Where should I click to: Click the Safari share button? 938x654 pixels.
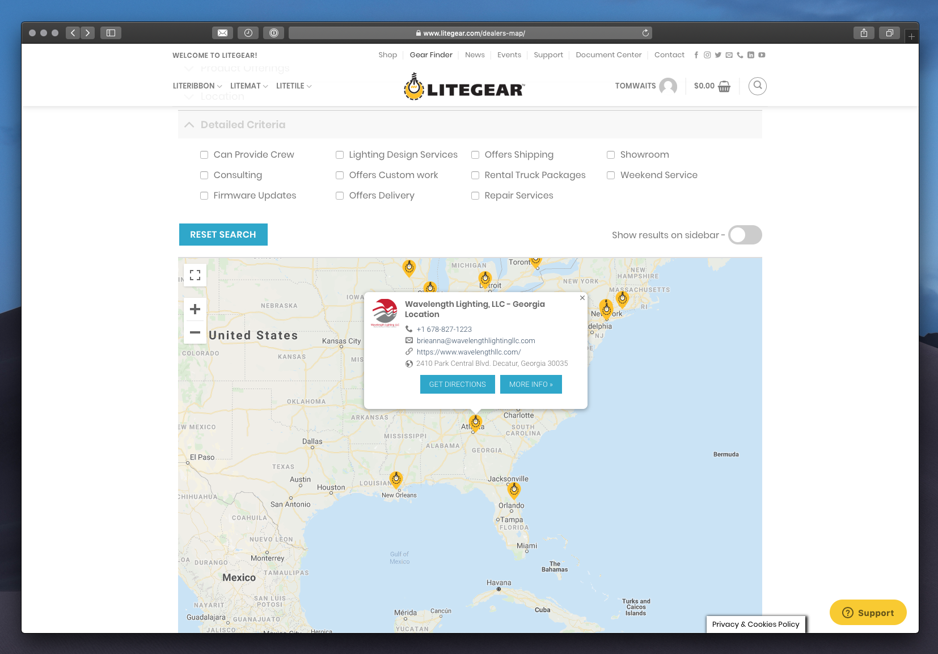pos(864,33)
